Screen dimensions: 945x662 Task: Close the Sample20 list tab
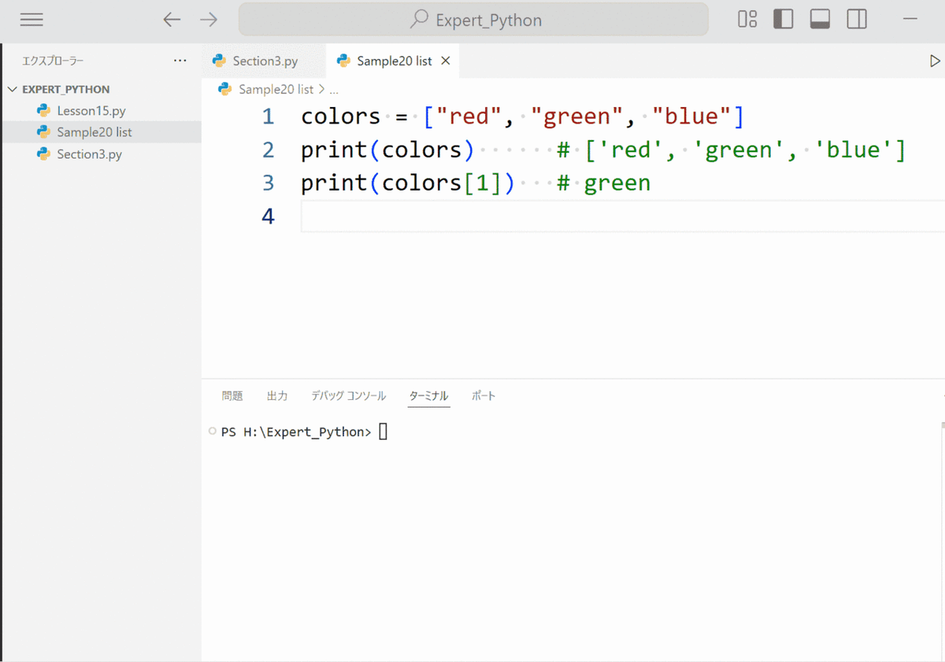click(x=446, y=61)
